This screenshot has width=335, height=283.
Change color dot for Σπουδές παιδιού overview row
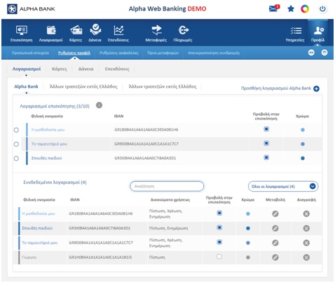303,159
